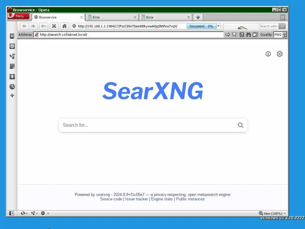
Task: Click the Browservice bookmarks page icon
Action: (x=242, y=35)
